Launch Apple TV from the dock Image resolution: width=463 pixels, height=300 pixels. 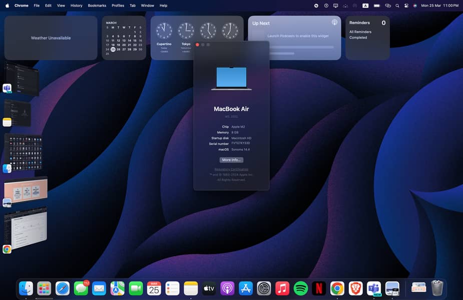click(209, 288)
